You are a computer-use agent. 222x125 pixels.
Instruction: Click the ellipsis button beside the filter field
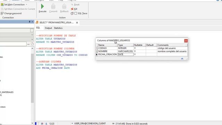coord(28,44)
